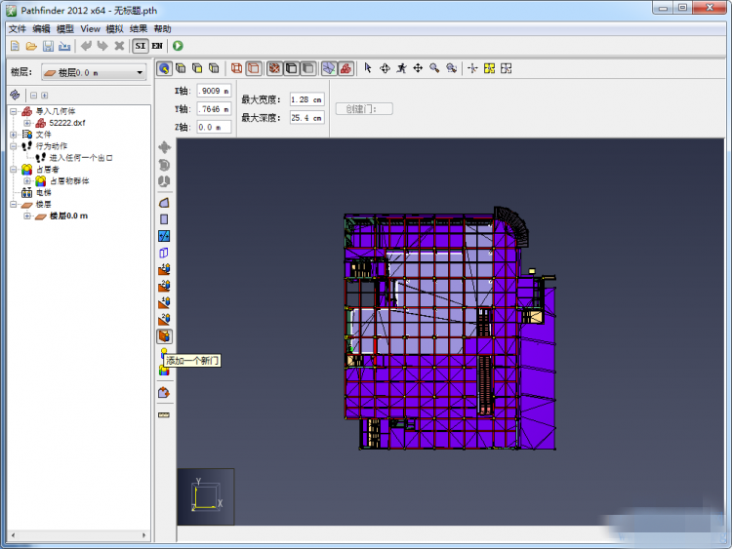Image resolution: width=732 pixels, height=549 pixels.
Task: Select the arrow selection tool
Action: (368, 68)
